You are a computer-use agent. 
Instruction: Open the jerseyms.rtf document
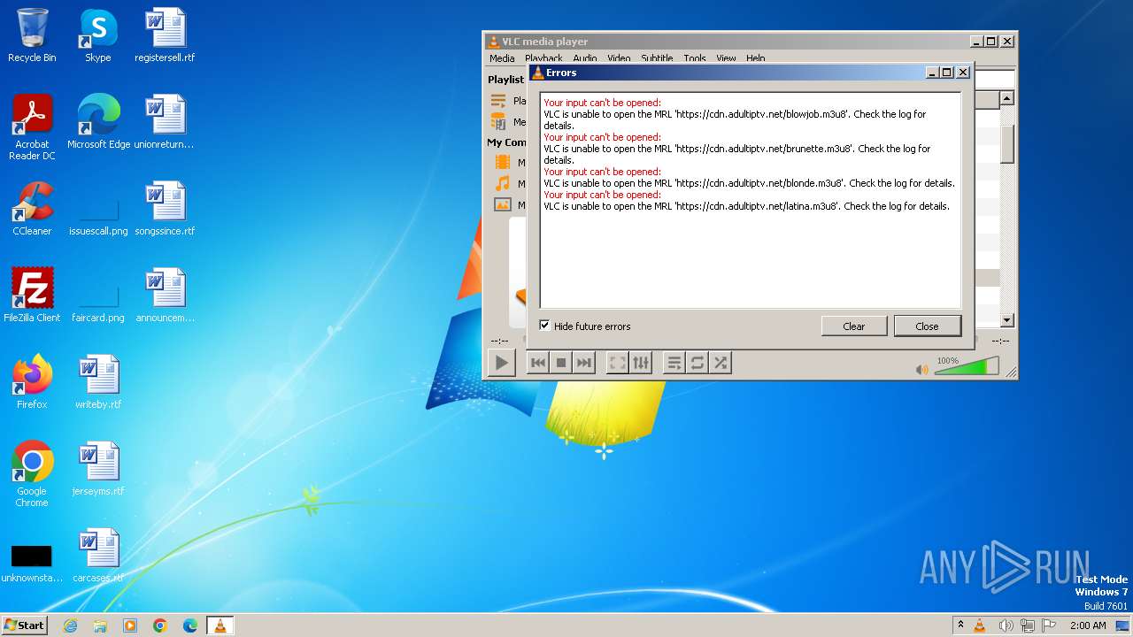[x=98, y=469]
